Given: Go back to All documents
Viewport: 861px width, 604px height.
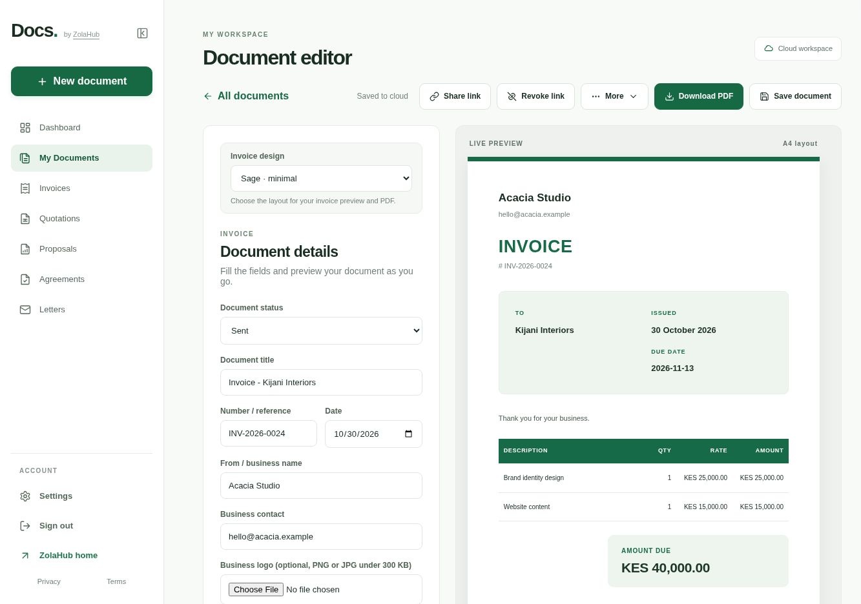Looking at the screenshot, I should [x=245, y=96].
